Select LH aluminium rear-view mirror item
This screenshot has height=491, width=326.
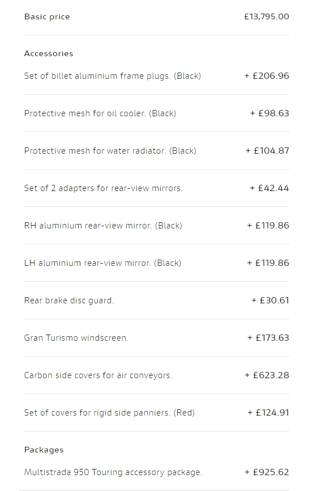coord(102,263)
